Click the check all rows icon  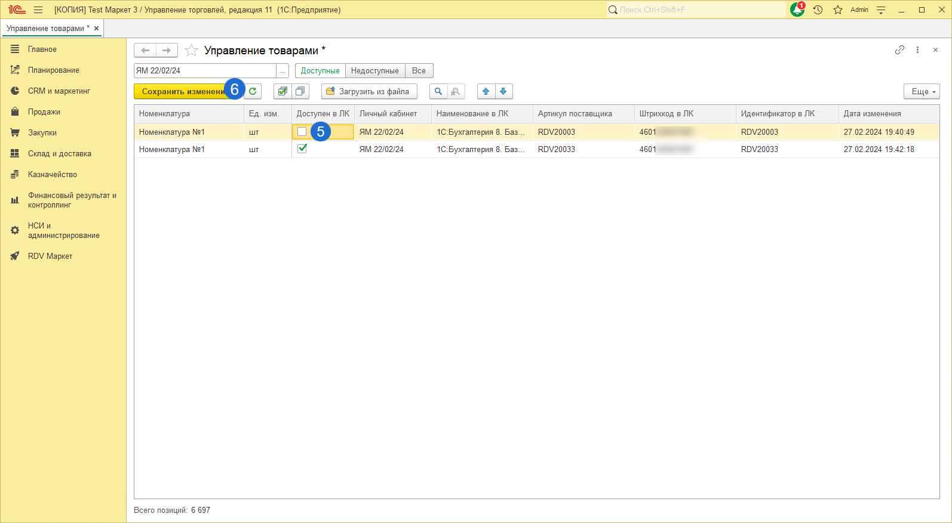pos(282,91)
